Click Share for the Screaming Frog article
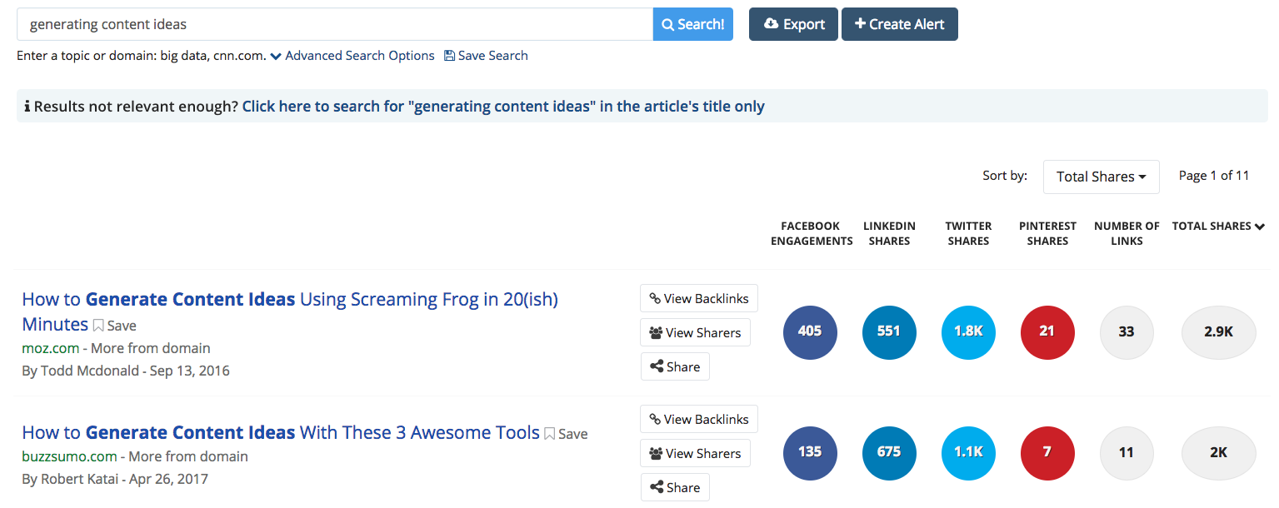This screenshot has height=508, width=1279. click(675, 366)
